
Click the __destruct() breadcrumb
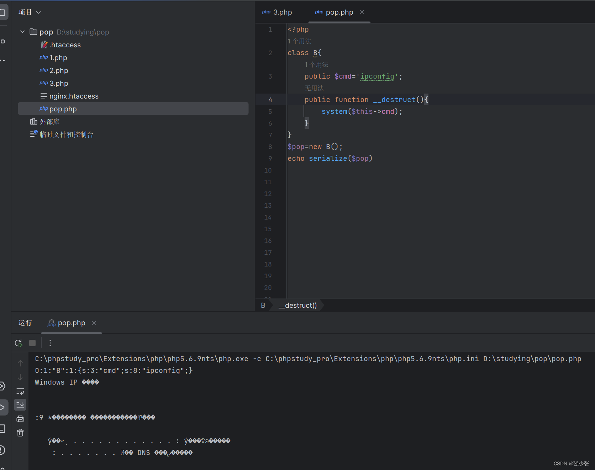pos(297,305)
